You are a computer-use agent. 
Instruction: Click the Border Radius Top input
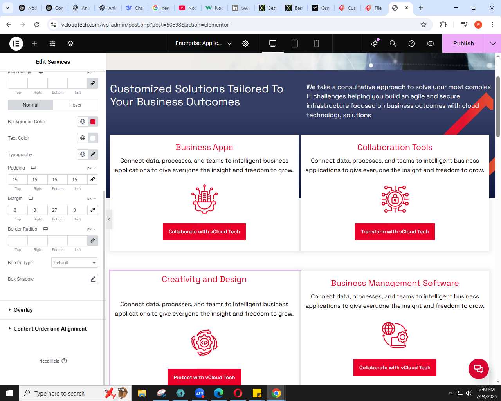click(18, 240)
